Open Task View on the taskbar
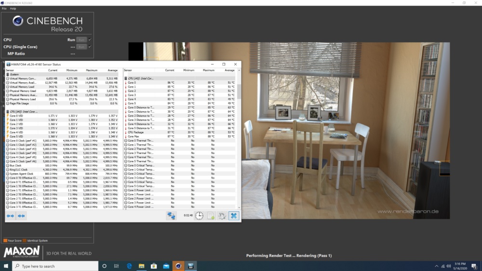The width and height of the screenshot is (482, 271). pyautogui.click(x=116, y=266)
